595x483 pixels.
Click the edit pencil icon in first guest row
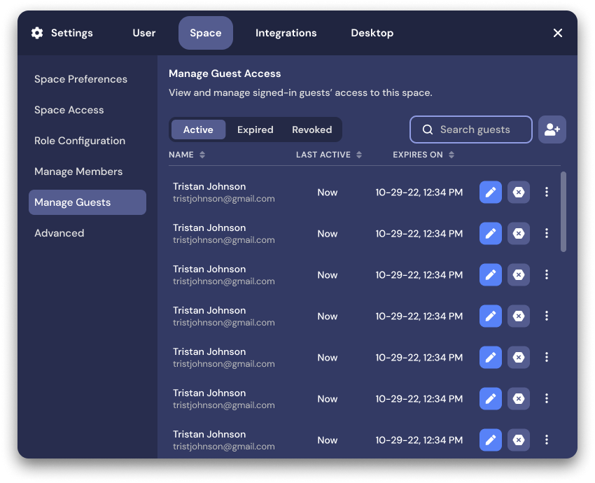point(491,192)
